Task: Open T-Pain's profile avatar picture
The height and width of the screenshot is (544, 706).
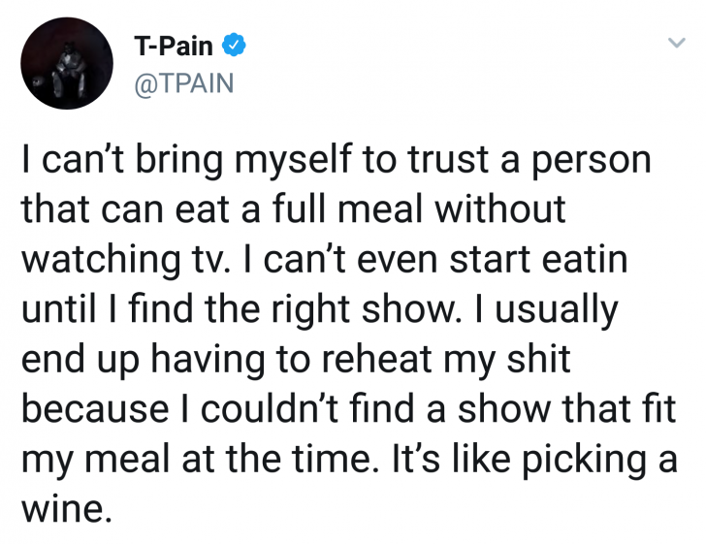Action: (65, 66)
